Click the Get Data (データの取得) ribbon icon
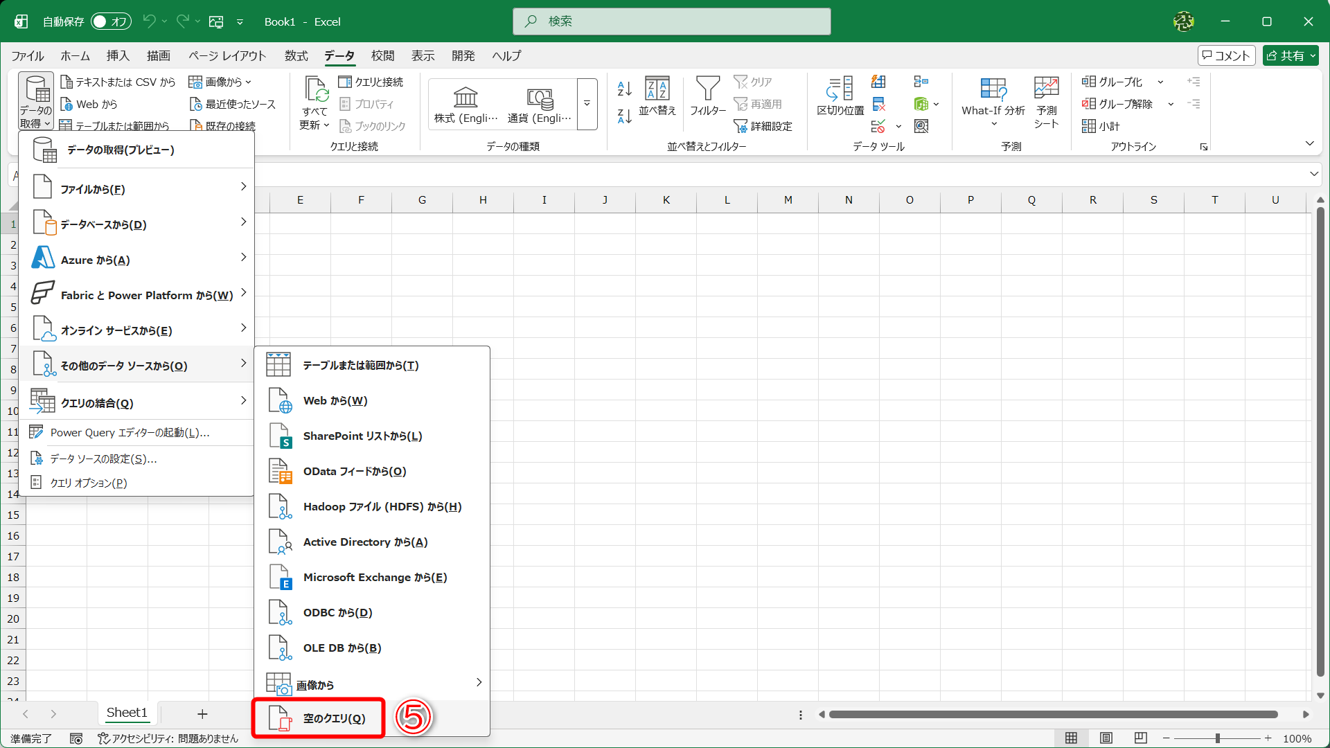The image size is (1330, 748). point(36,101)
